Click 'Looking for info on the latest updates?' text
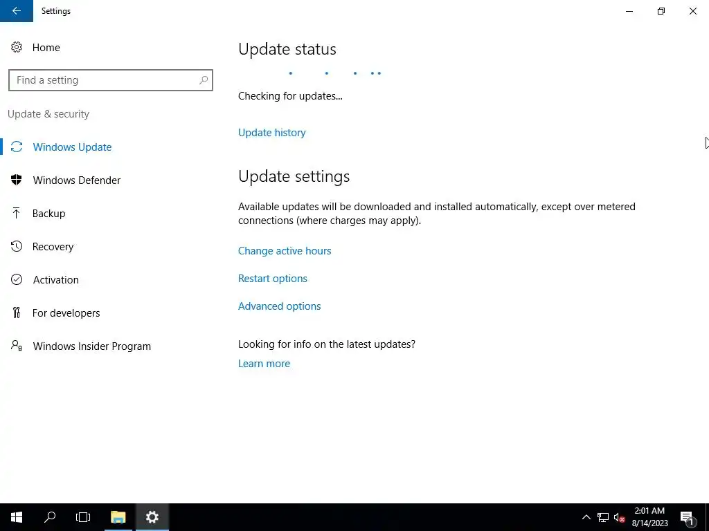The width and height of the screenshot is (709, 531). pyautogui.click(x=327, y=344)
